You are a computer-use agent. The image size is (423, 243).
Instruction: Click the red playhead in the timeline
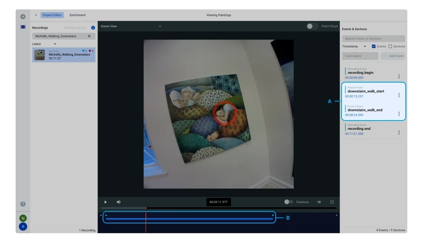[x=146, y=222]
